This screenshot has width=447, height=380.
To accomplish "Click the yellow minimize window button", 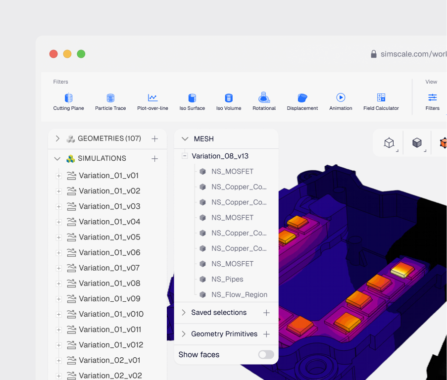I will click(67, 54).
